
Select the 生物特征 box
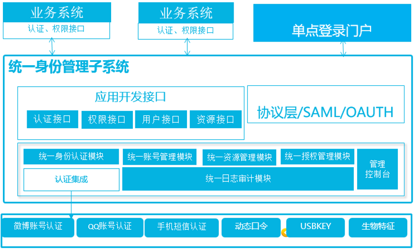tap(378, 228)
